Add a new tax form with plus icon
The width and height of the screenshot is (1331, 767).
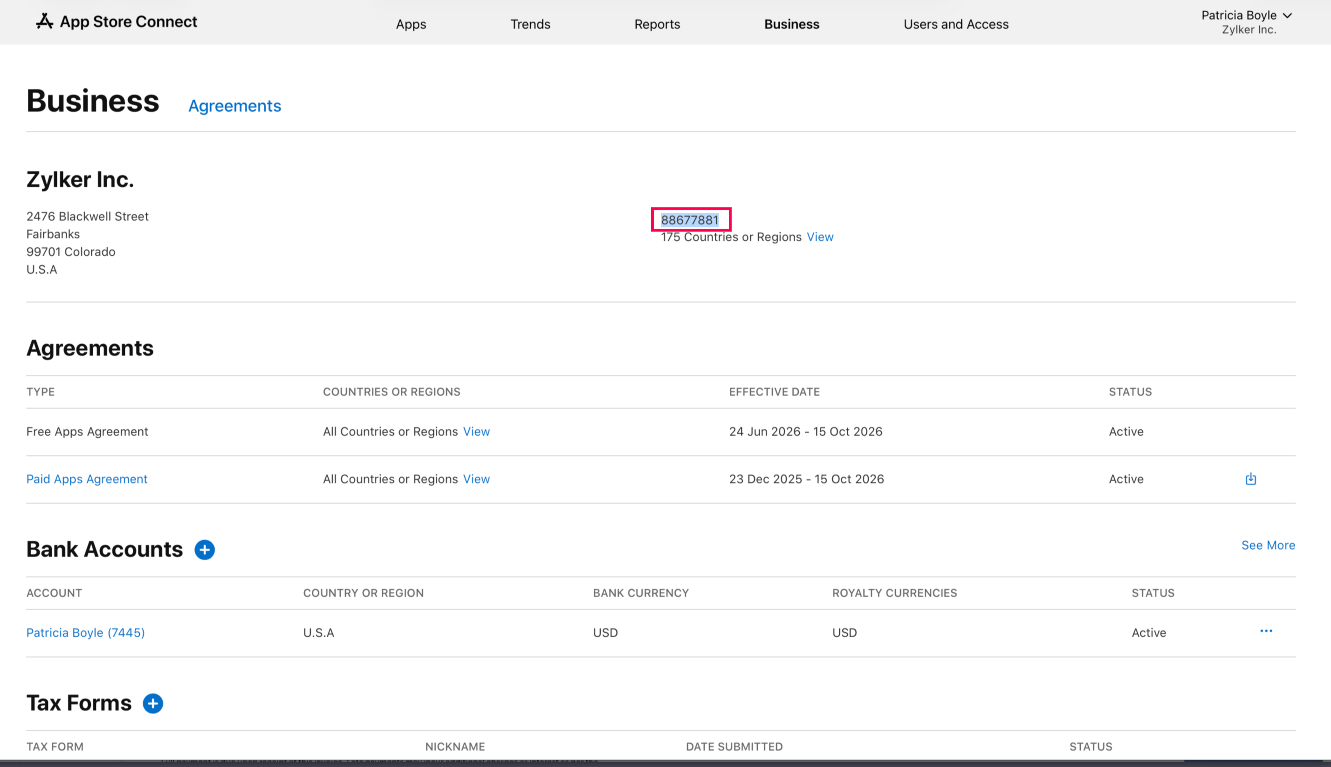[153, 703]
